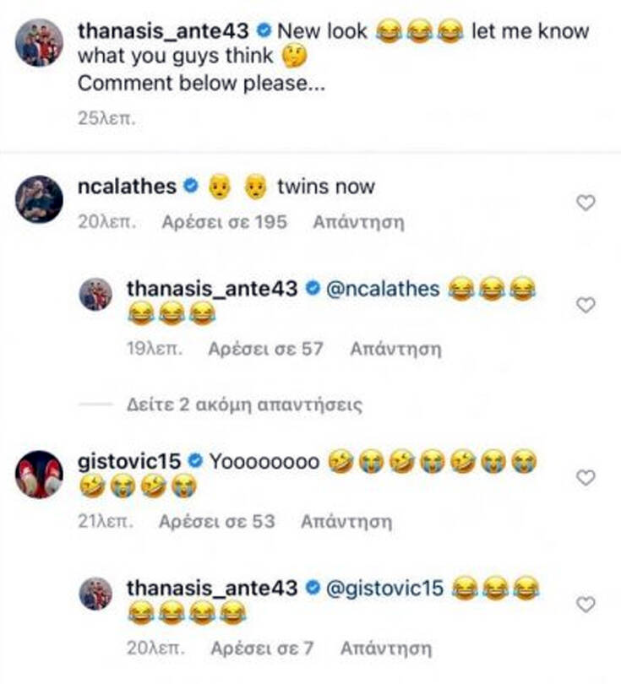Open the ncalathes username link
Viewport: 621px width, 684px height.
pyautogui.click(x=126, y=186)
